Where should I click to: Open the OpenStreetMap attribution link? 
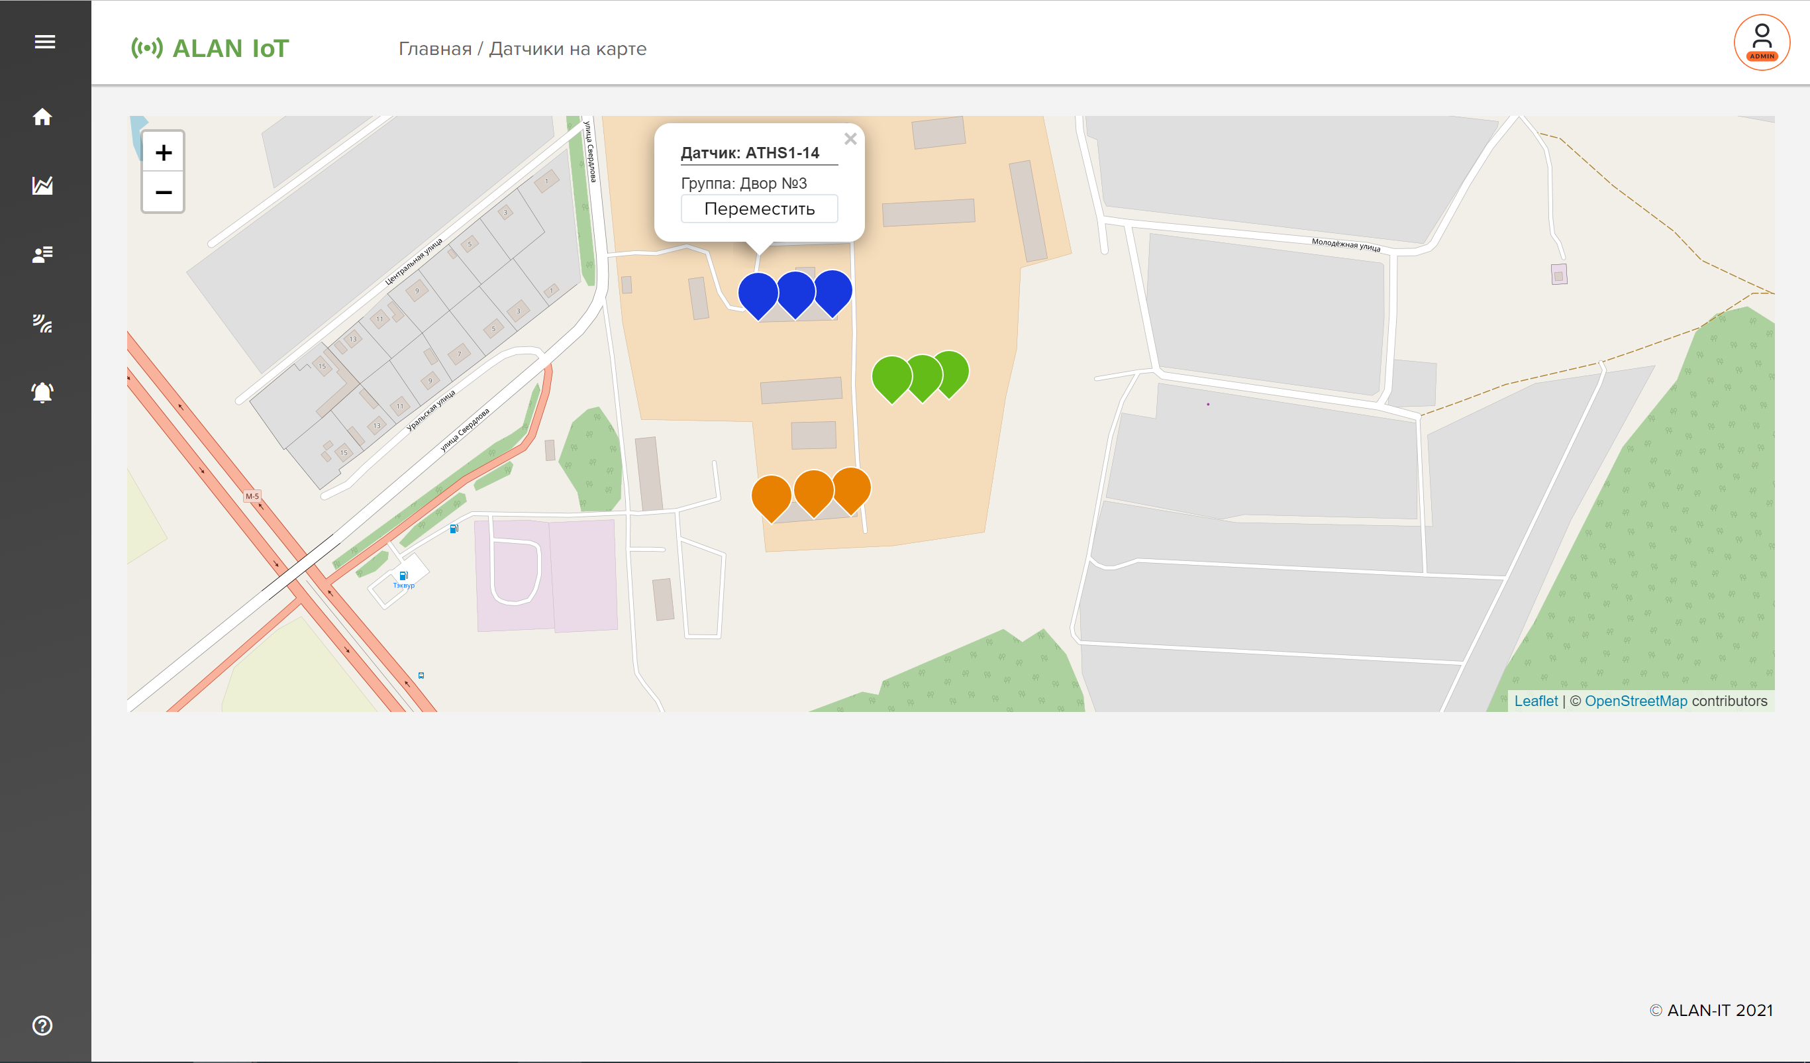coord(1635,701)
